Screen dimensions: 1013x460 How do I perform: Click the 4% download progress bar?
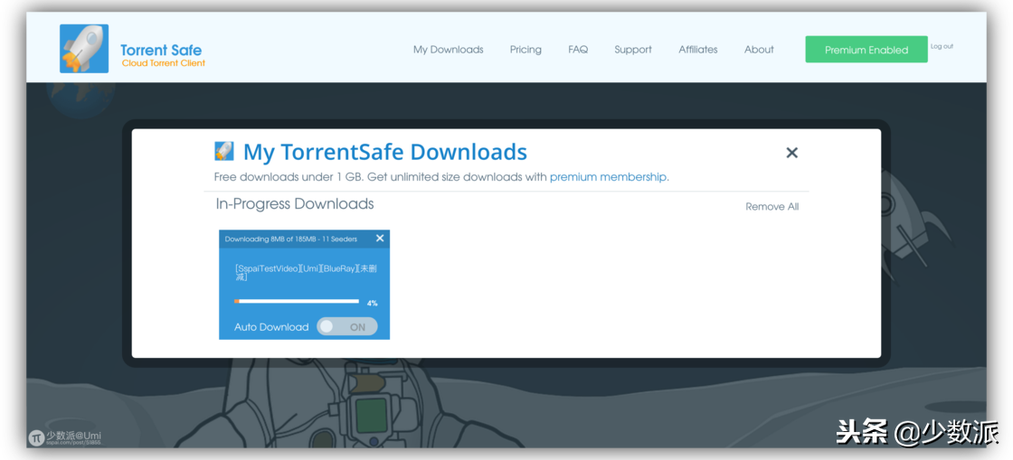tap(297, 301)
